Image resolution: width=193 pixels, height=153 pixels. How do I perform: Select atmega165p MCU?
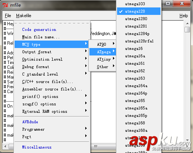[x=139, y=115]
